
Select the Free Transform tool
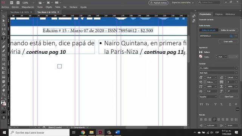[4, 68]
